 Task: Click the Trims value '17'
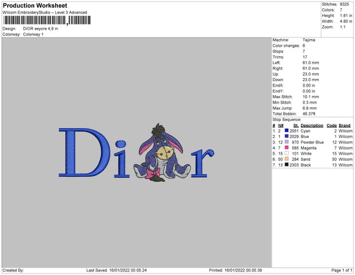click(x=305, y=57)
